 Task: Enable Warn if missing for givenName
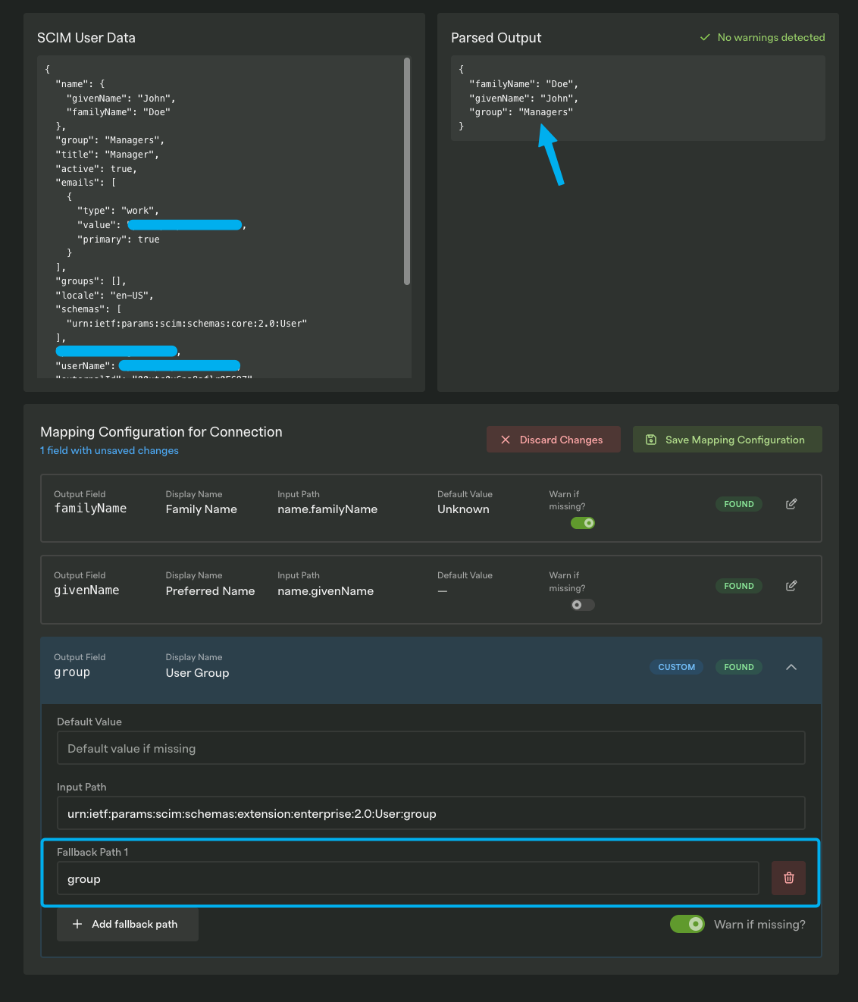[582, 604]
